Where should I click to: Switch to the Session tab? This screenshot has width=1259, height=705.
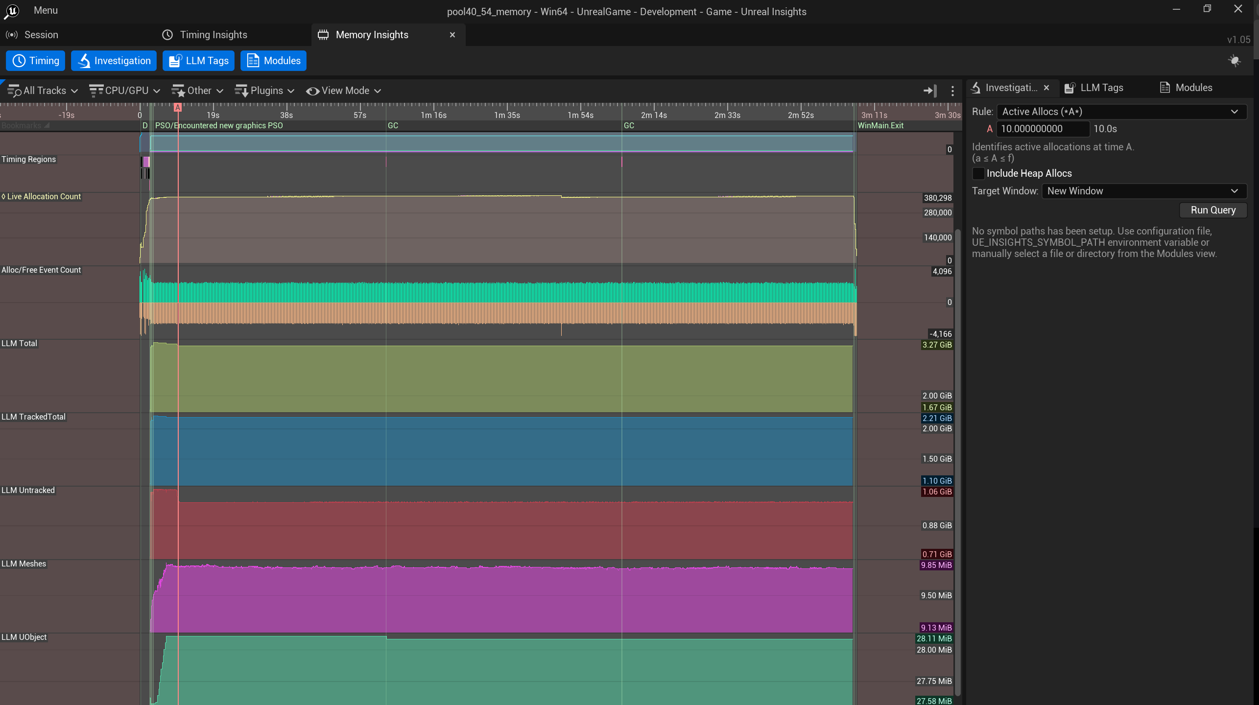[x=41, y=35]
